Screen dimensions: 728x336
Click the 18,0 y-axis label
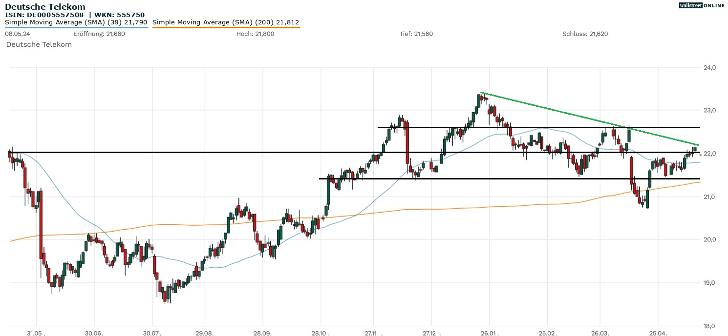(x=709, y=326)
